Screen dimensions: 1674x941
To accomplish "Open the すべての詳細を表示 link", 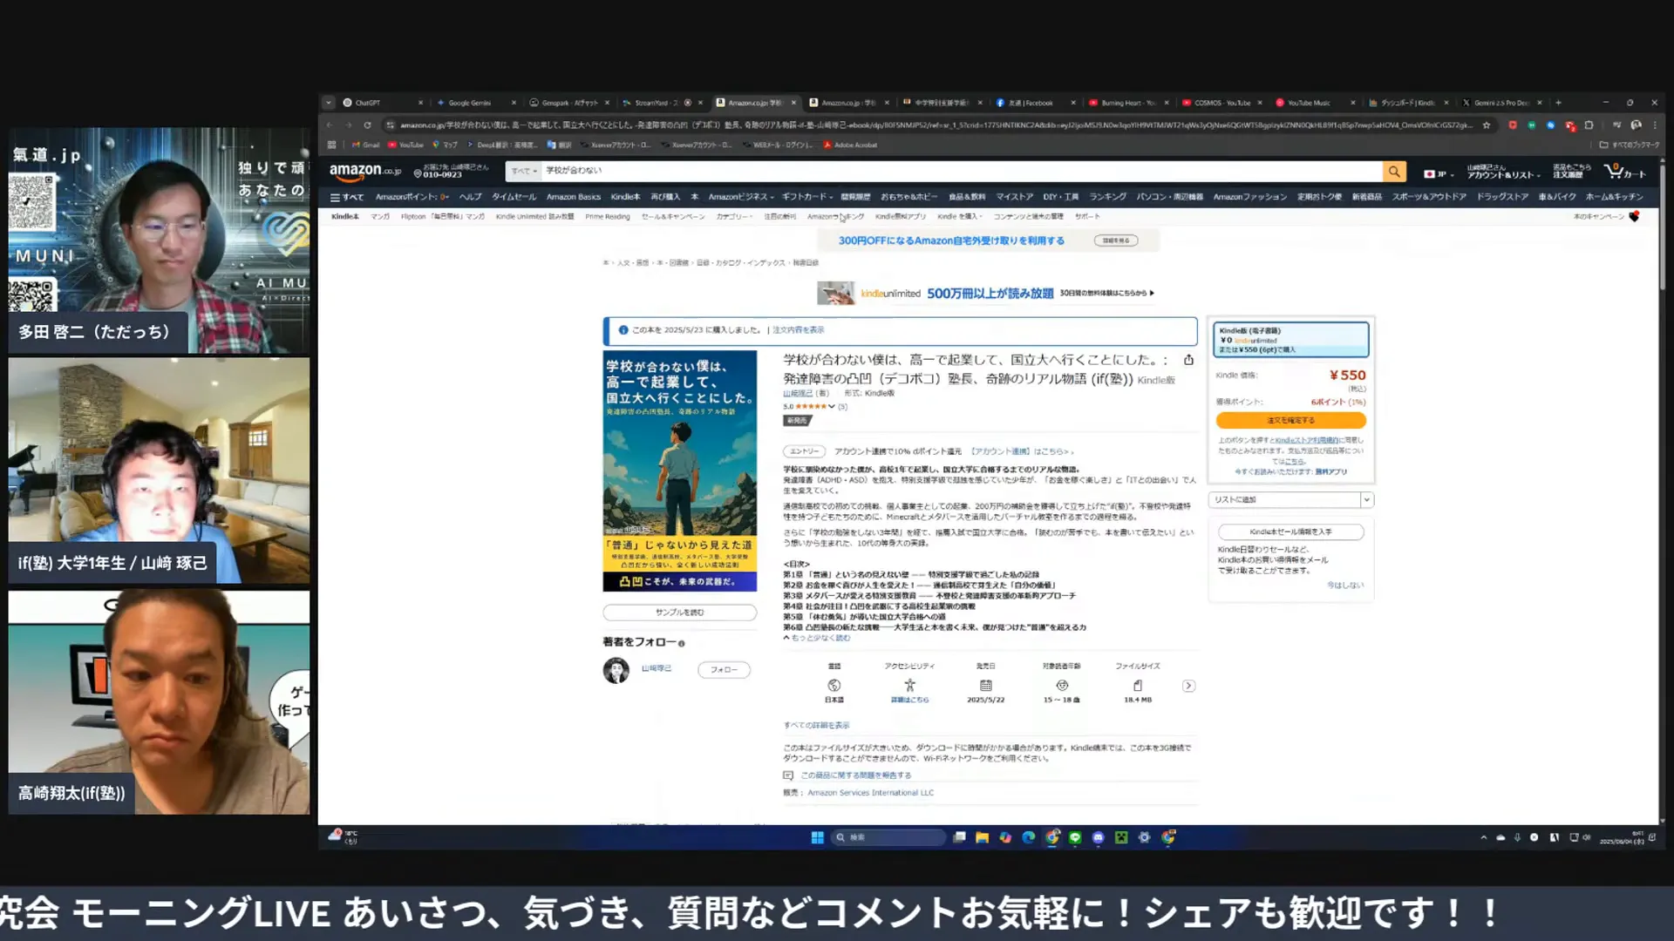I will (816, 726).
